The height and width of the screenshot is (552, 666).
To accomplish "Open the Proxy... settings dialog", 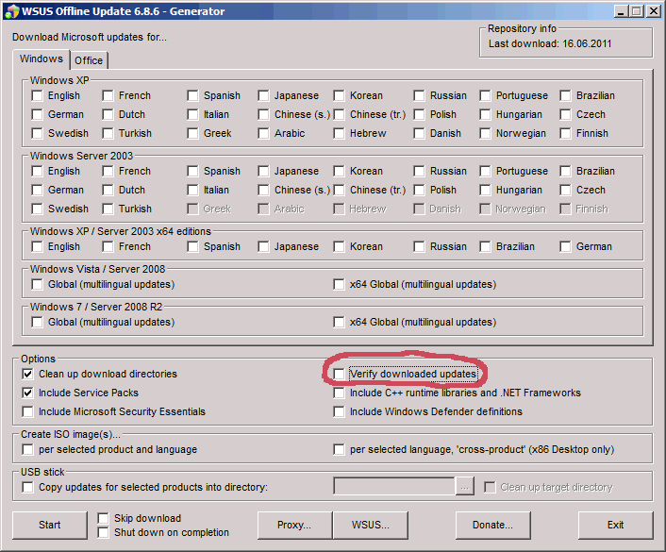I will 294,525.
